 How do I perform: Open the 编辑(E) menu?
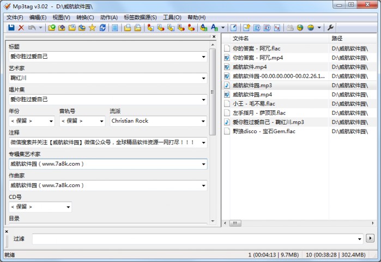(x=38, y=17)
